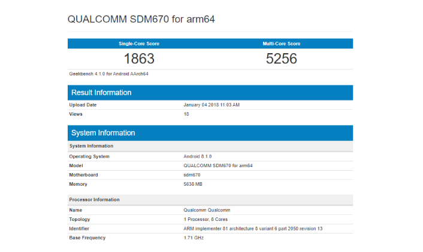Click the Identifier label

click(79, 229)
